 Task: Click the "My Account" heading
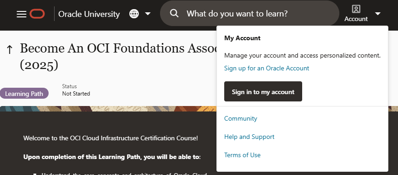(x=242, y=38)
